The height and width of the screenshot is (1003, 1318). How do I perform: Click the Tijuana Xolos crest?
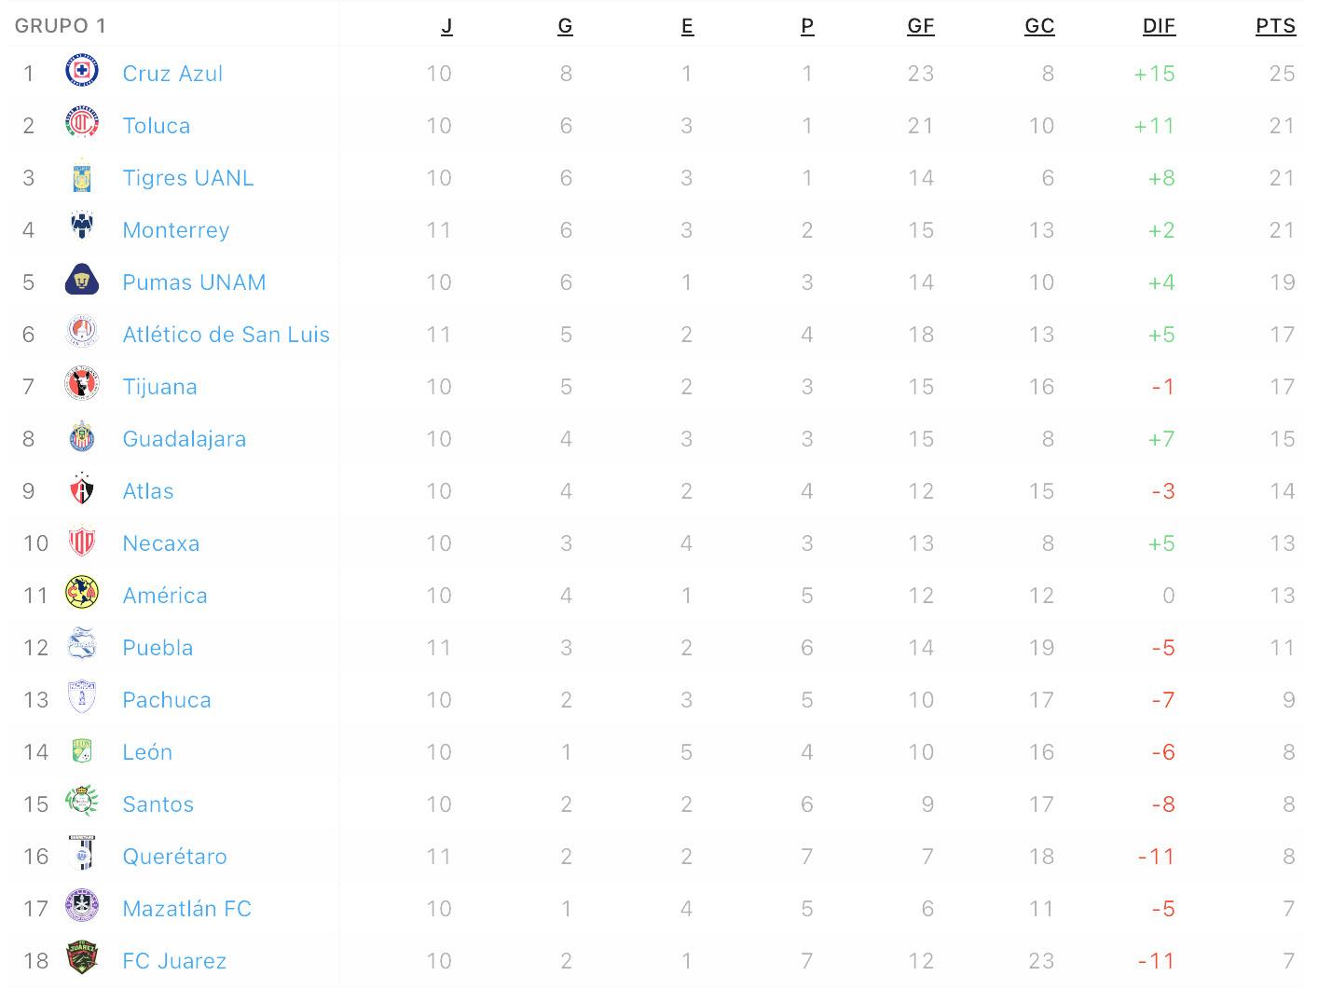(x=82, y=386)
